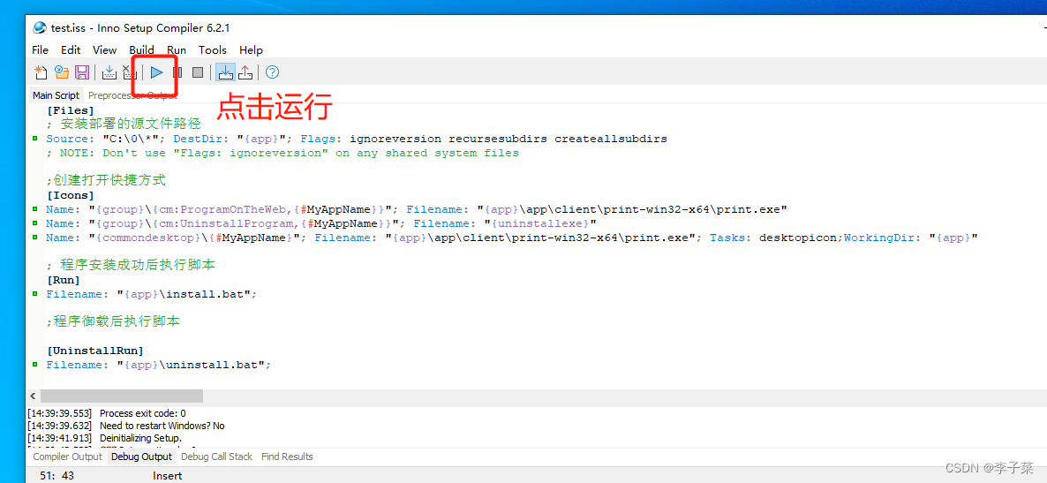Switch to the Preprocessor Output tab
Screen dimensions: 1047x483
(132, 95)
